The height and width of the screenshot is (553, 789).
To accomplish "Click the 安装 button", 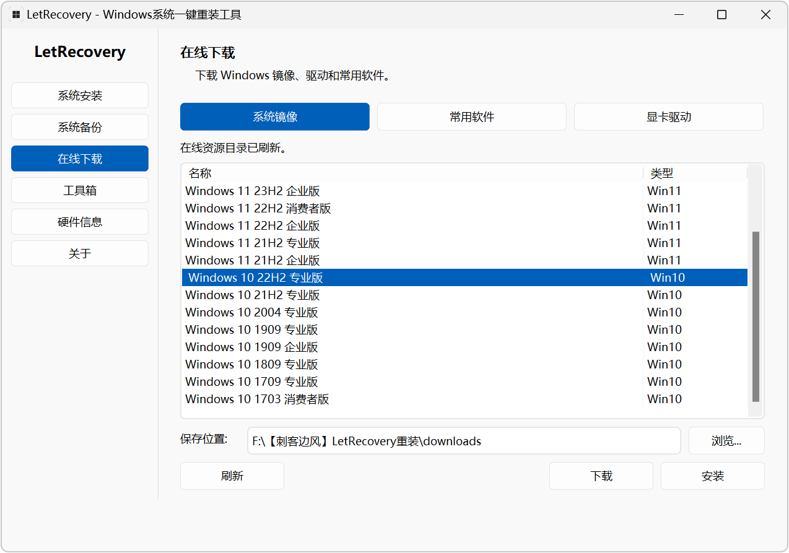I will pos(713,476).
